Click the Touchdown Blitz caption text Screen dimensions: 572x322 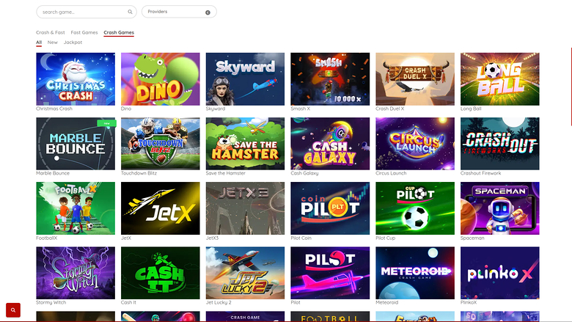point(139,173)
